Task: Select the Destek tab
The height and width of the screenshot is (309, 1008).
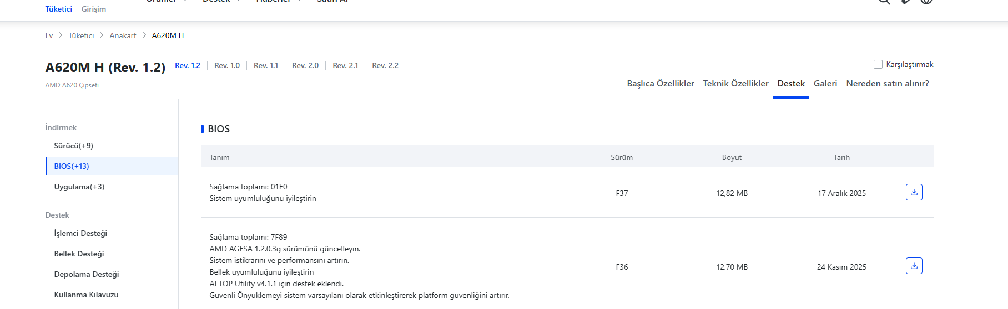Action: (791, 83)
